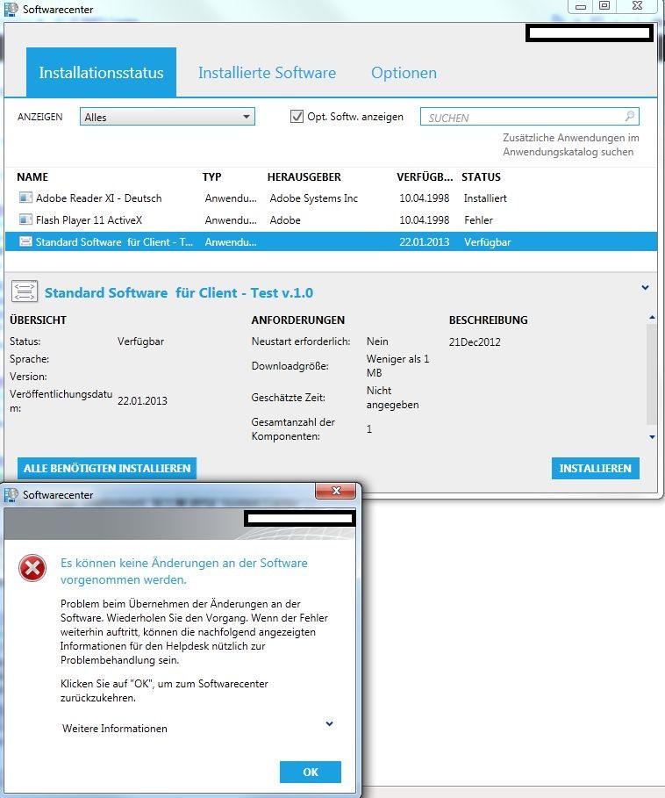
Task: Sort list by the Name column header
Action: [x=32, y=176]
